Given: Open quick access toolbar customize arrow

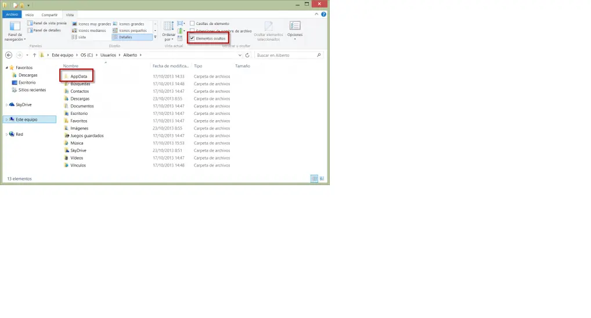Looking at the screenshot, I should 28,5.
